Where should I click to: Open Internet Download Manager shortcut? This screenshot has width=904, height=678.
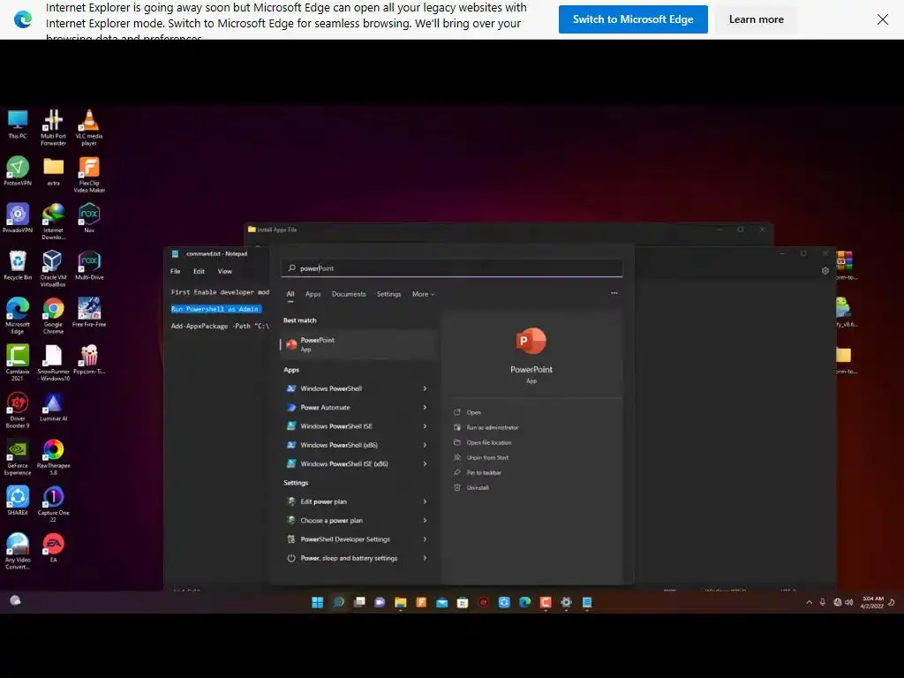coord(53,222)
